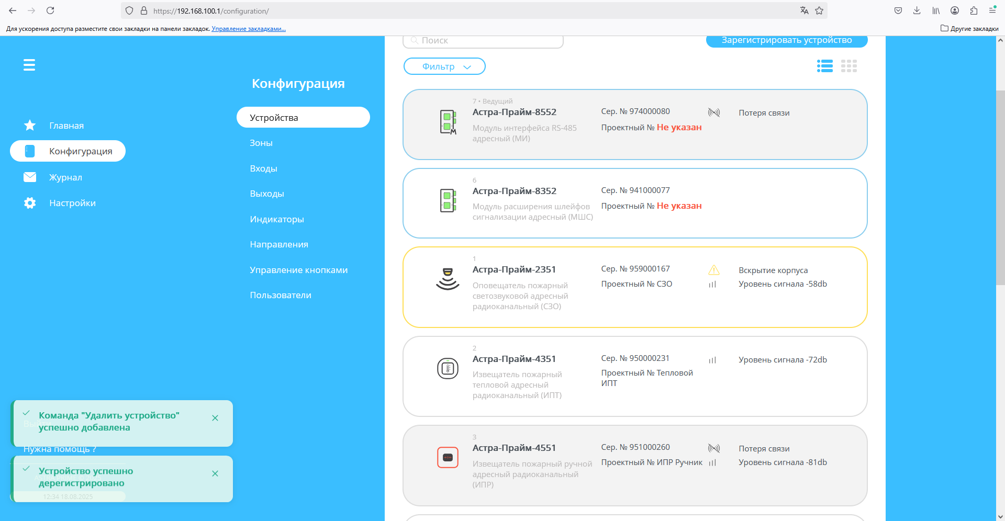Open Главная in sidebar
1005x521 pixels.
point(66,126)
